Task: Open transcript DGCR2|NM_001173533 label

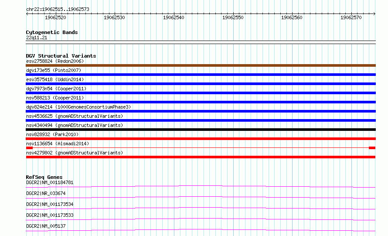Action: 50,215
